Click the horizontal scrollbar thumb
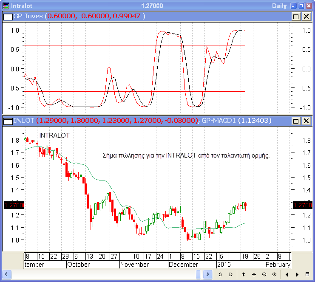 [x=198, y=274]
